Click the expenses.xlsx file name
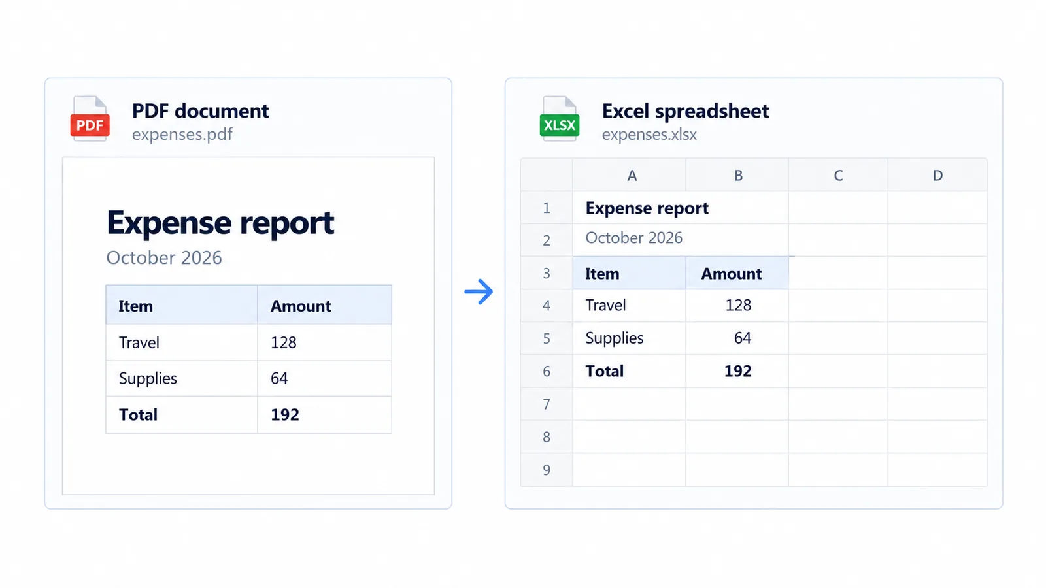The width and height of the screenshot is (1046, 588). point(649,134)
